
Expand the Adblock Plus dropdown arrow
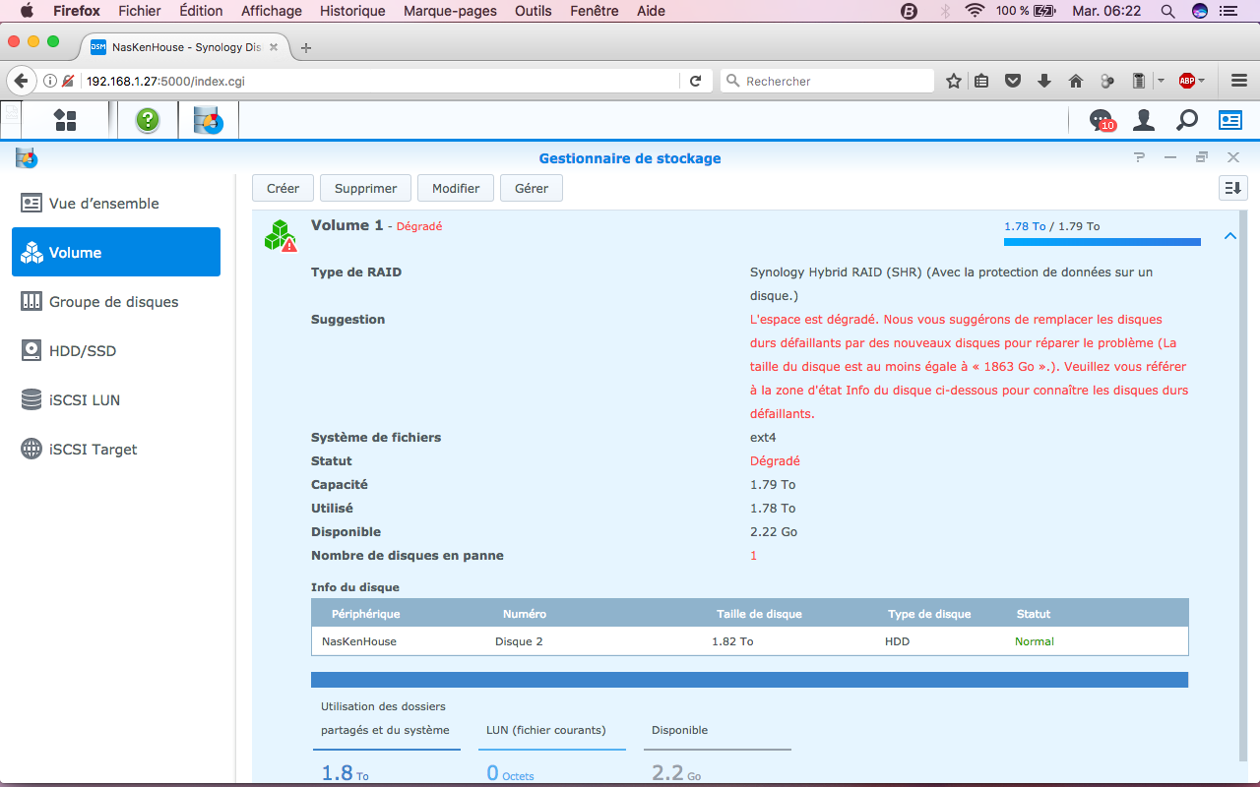pos(1202,82)
